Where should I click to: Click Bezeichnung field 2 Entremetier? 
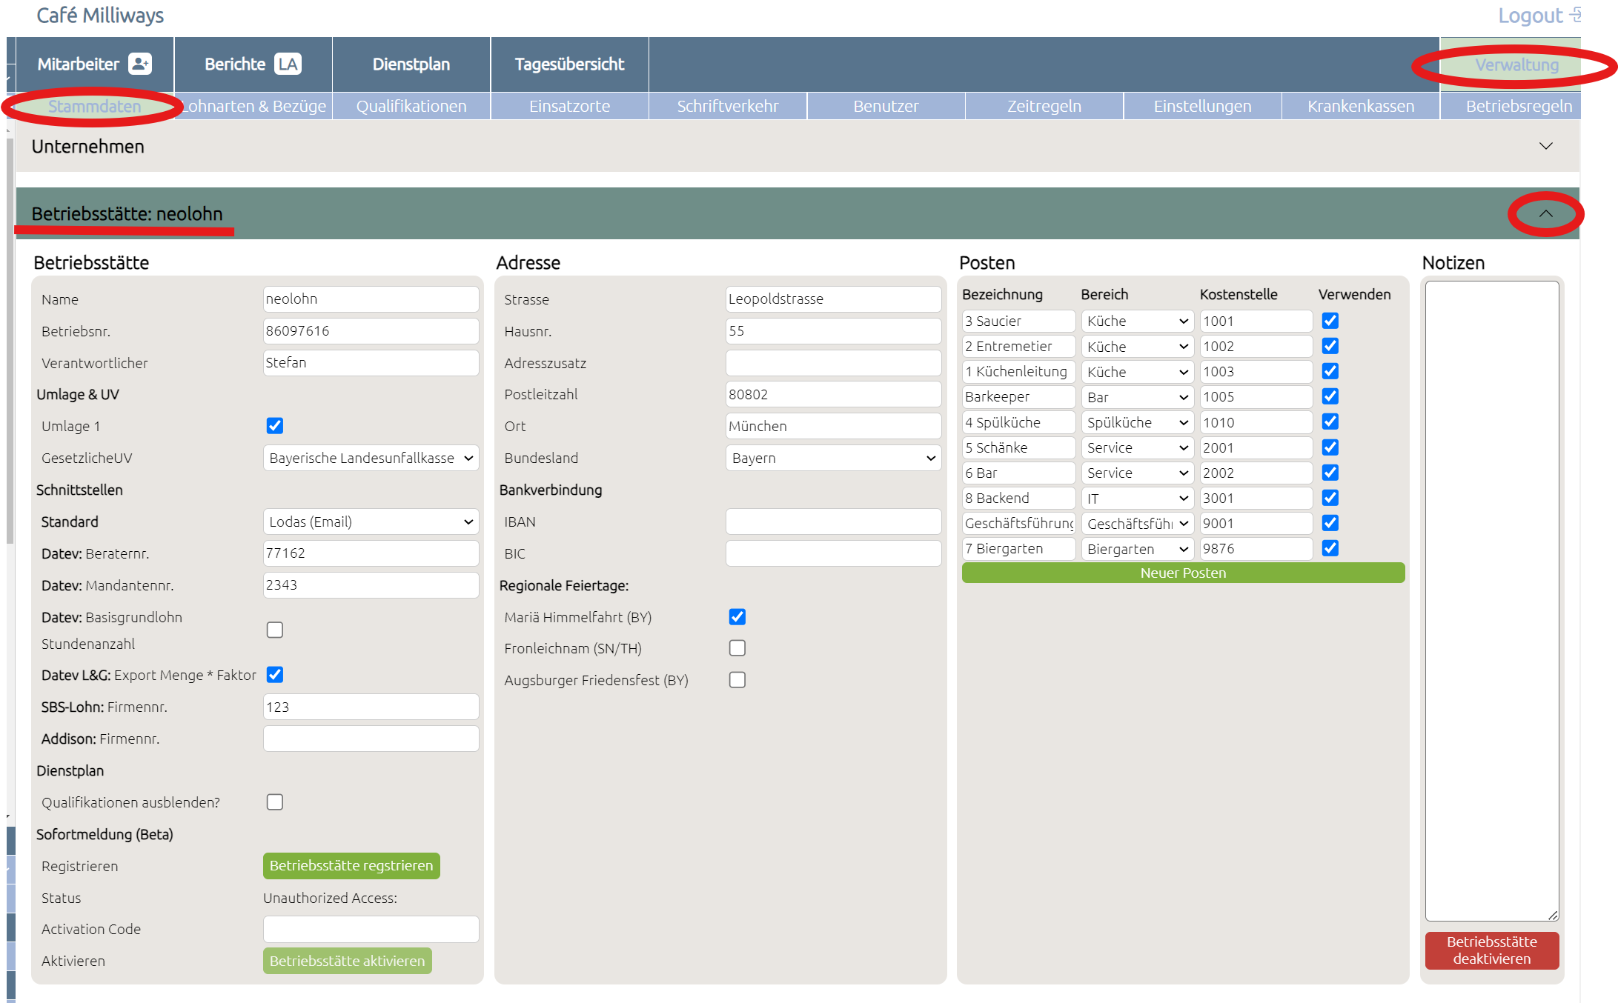pos(1018,346)
